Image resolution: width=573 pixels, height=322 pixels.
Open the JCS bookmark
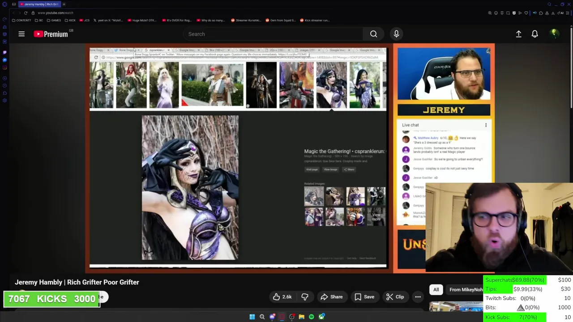[x=85, y=20]
